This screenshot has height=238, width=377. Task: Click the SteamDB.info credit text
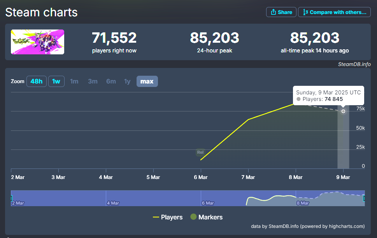click(354, 64)
